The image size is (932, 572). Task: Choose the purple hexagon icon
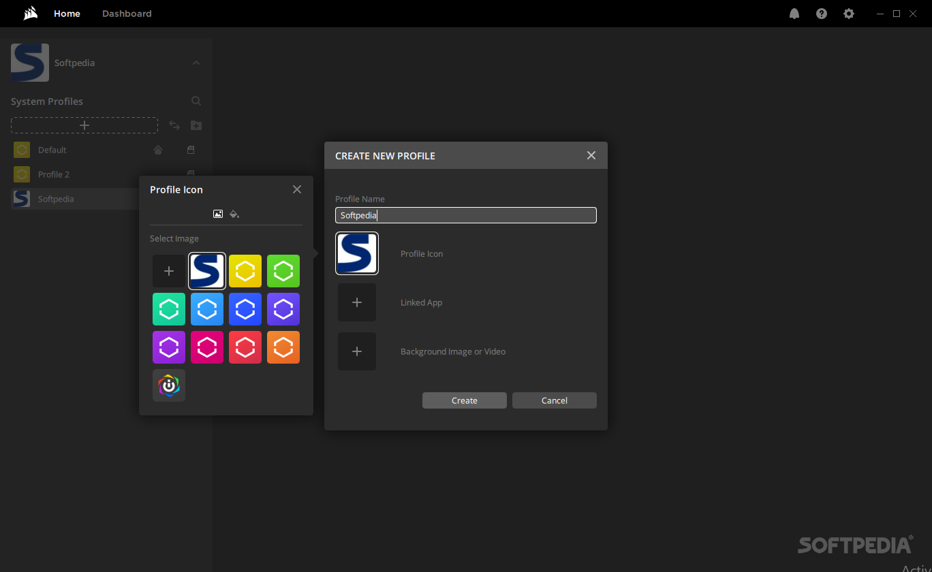(169, 347)
